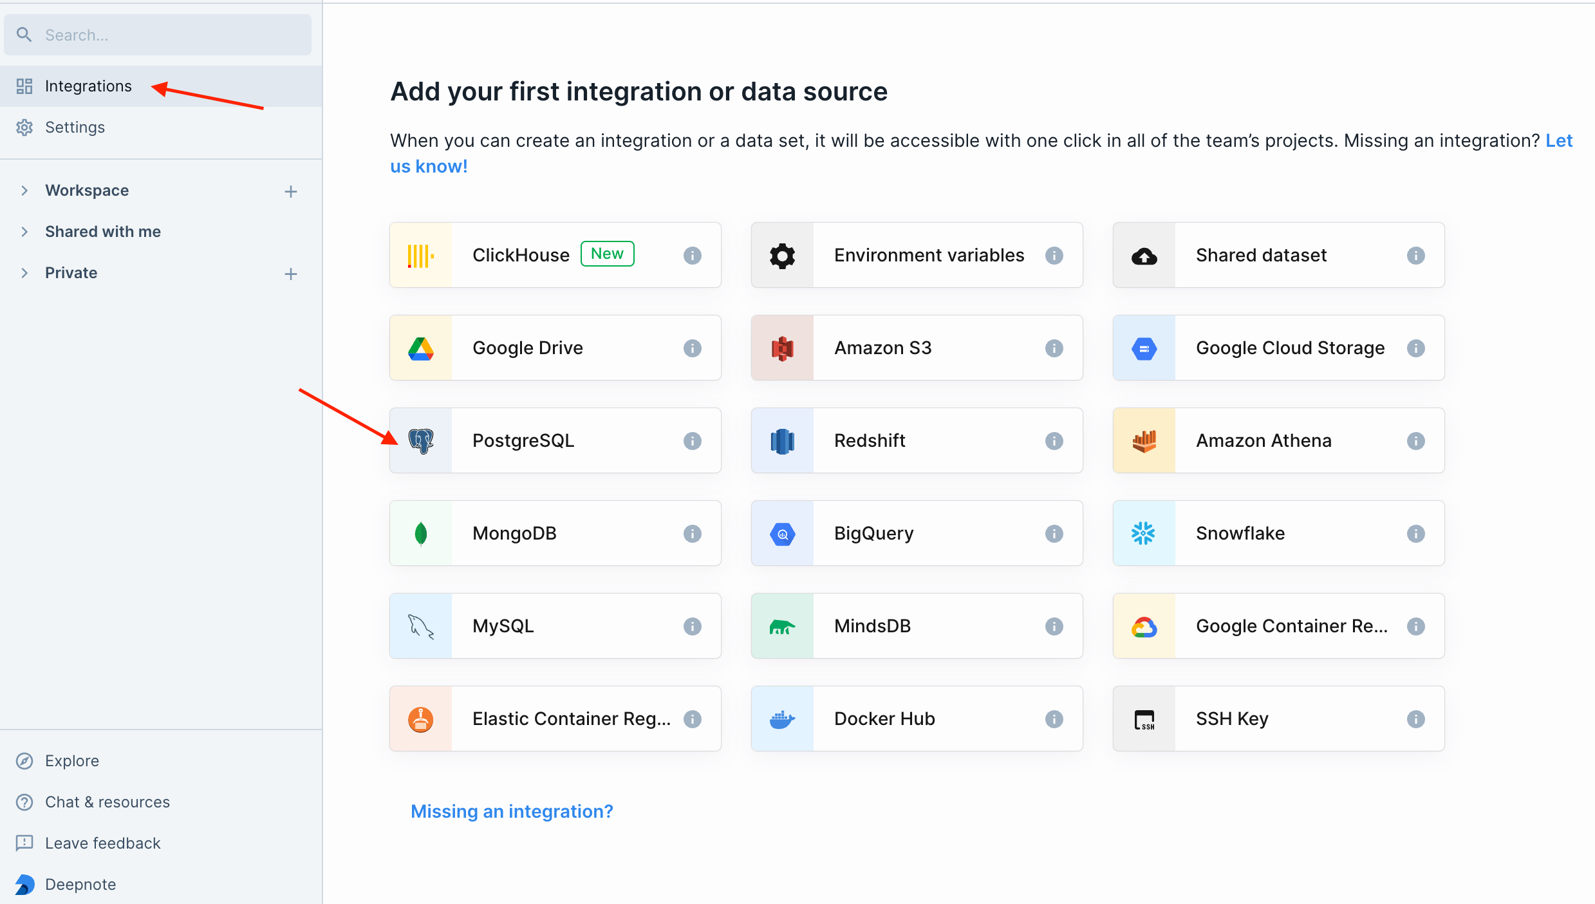Click the Let us know link

point(429,167)
